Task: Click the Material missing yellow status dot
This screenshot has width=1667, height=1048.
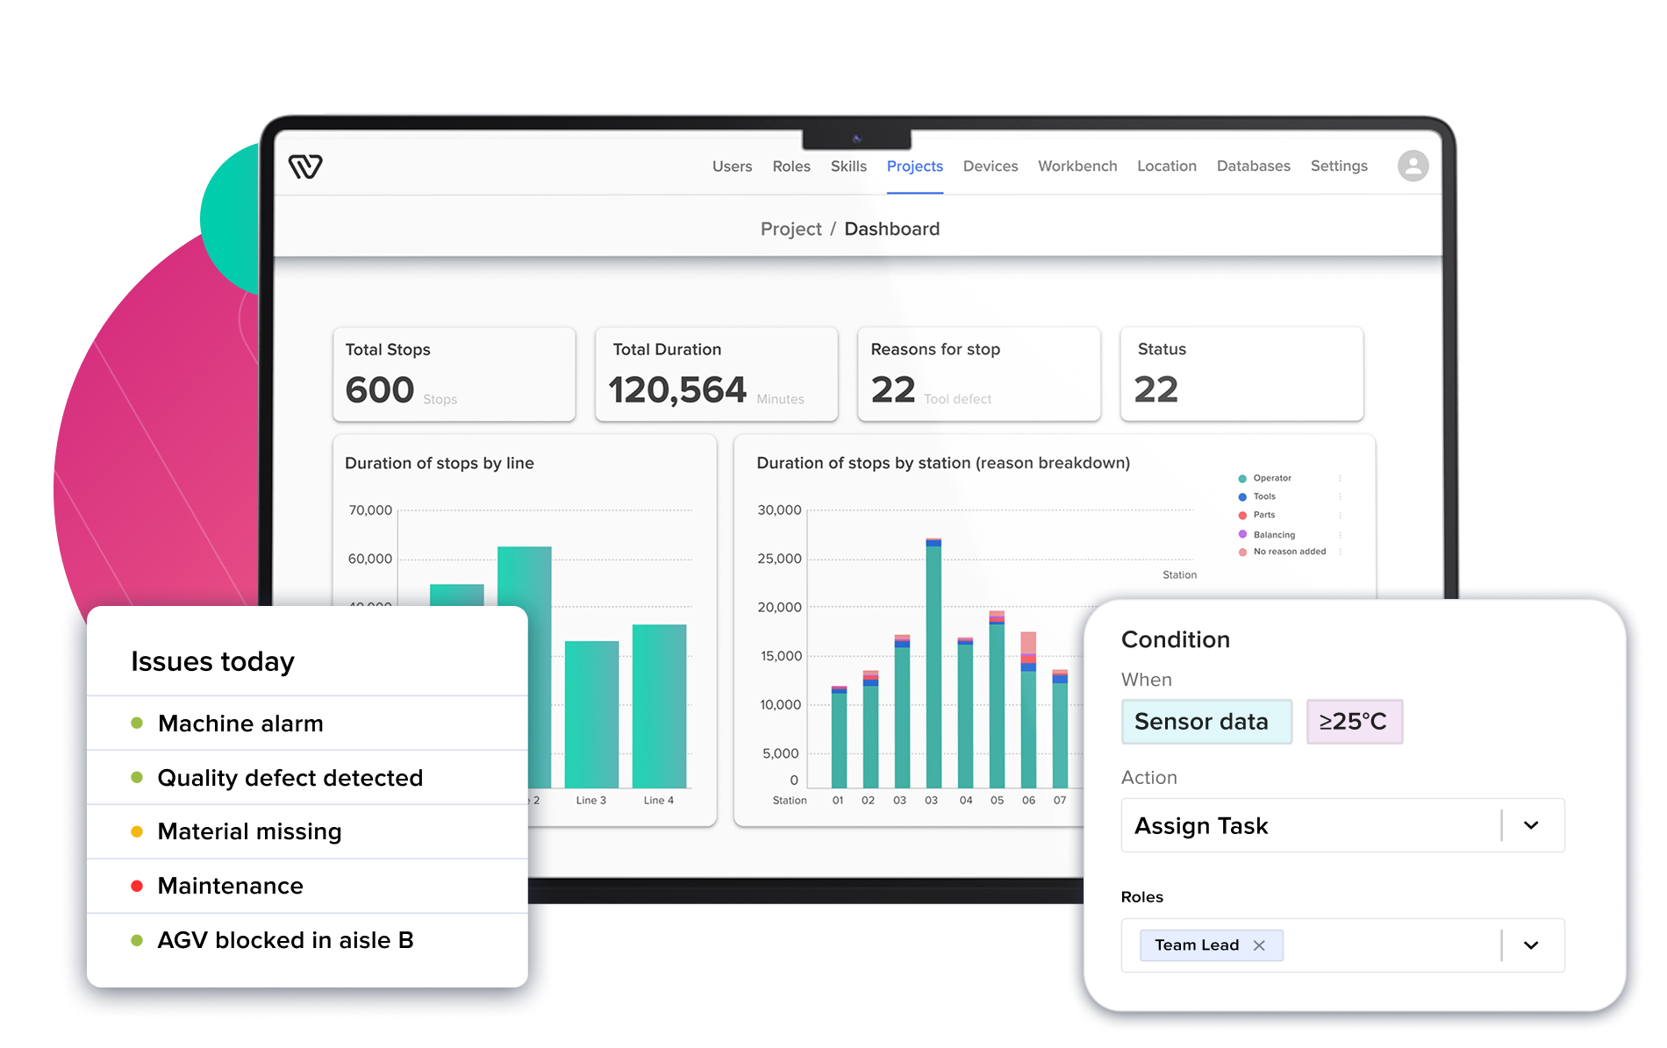Action: coord(137,831)
